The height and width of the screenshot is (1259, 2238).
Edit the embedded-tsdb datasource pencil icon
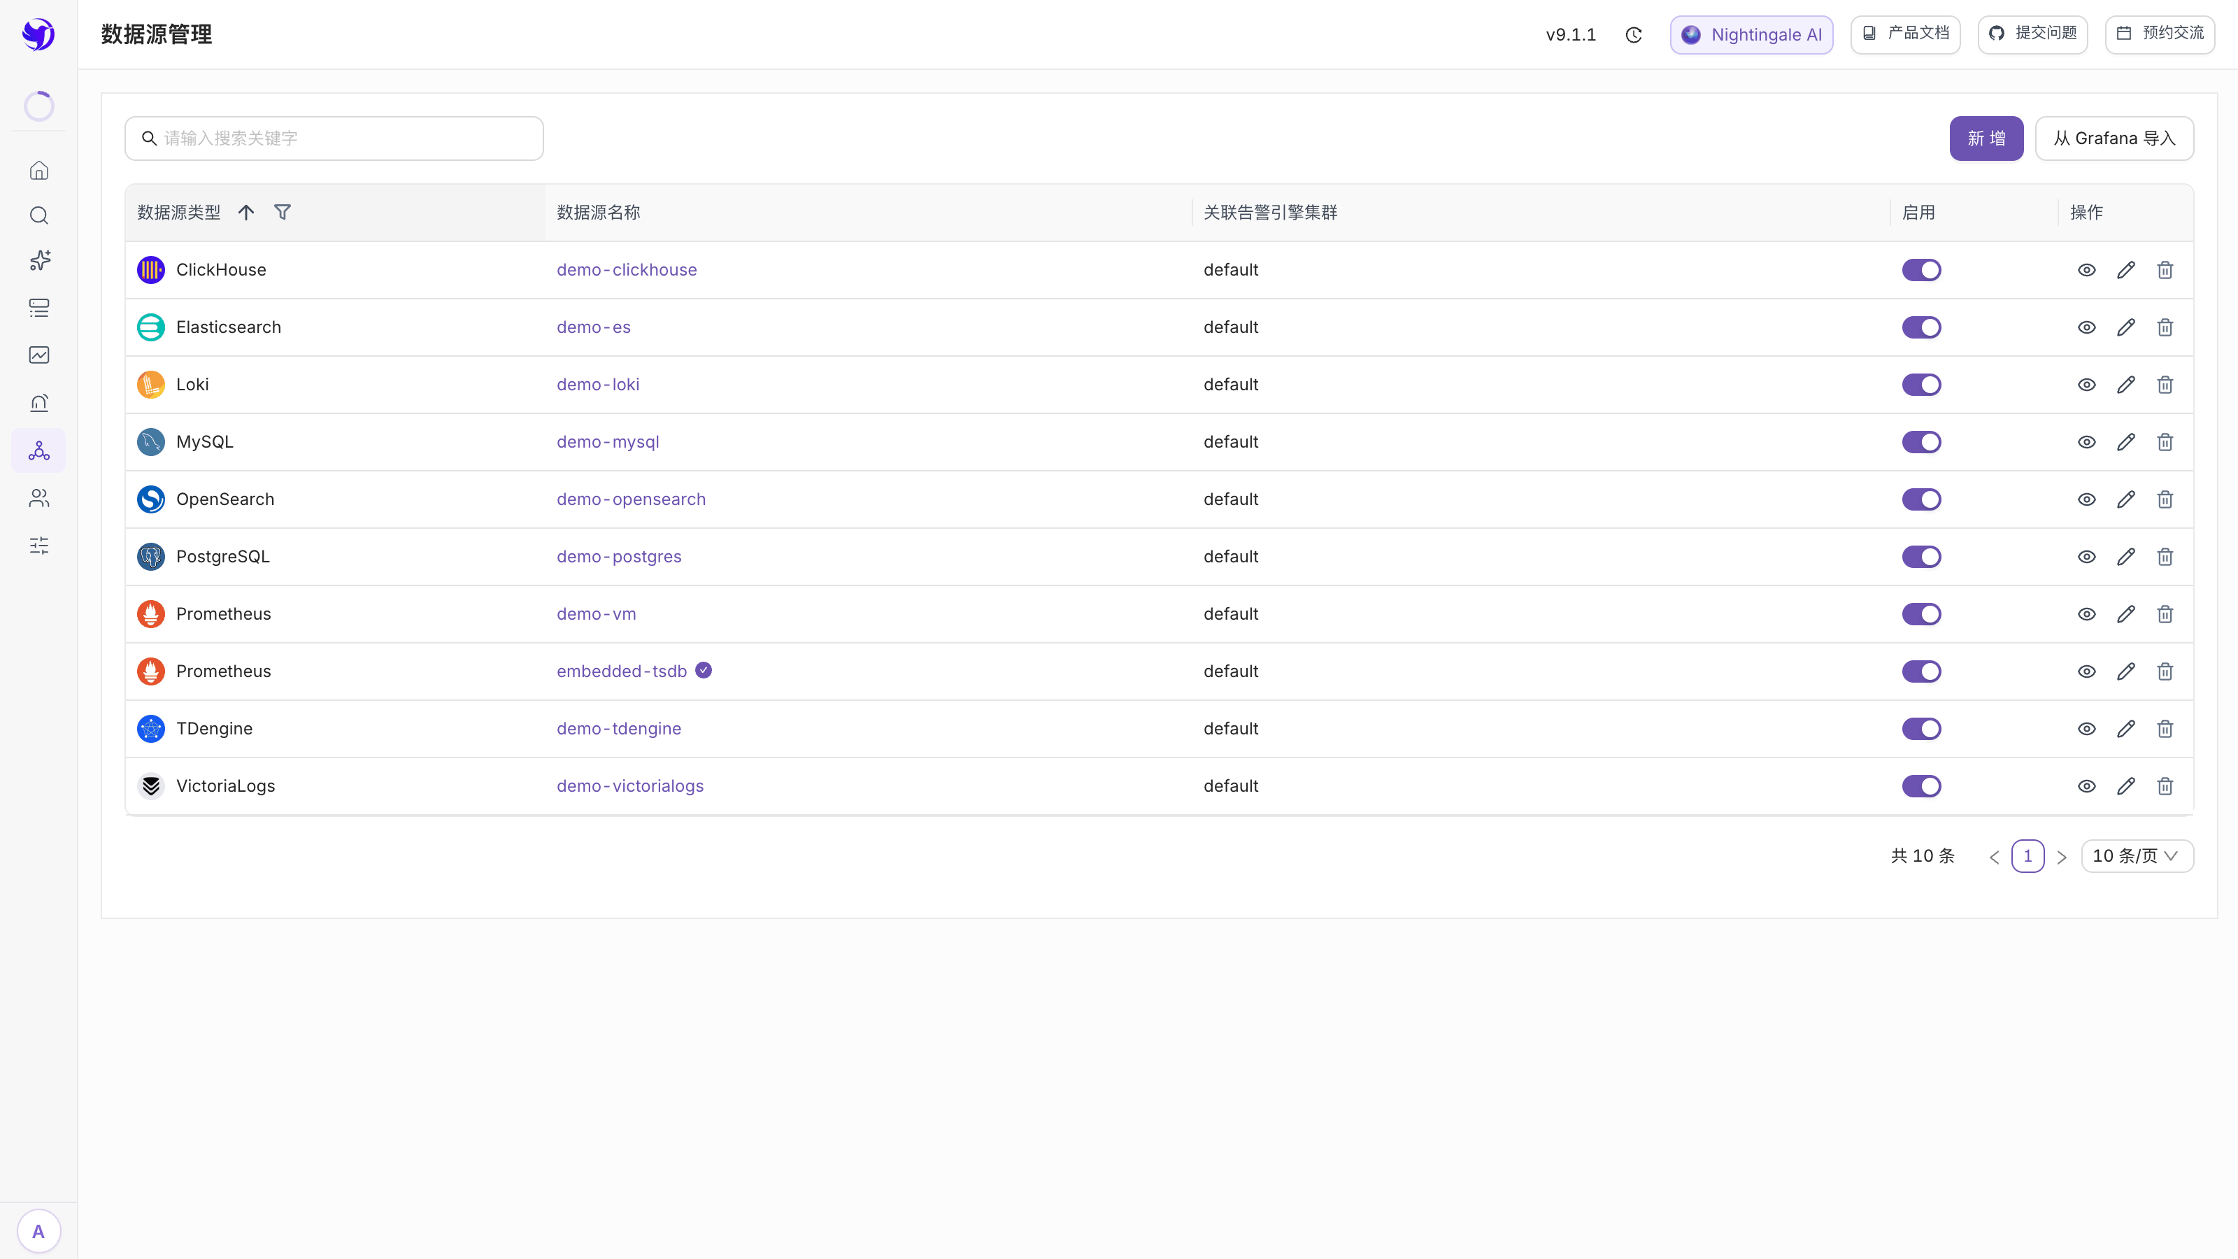(2126, 671)
